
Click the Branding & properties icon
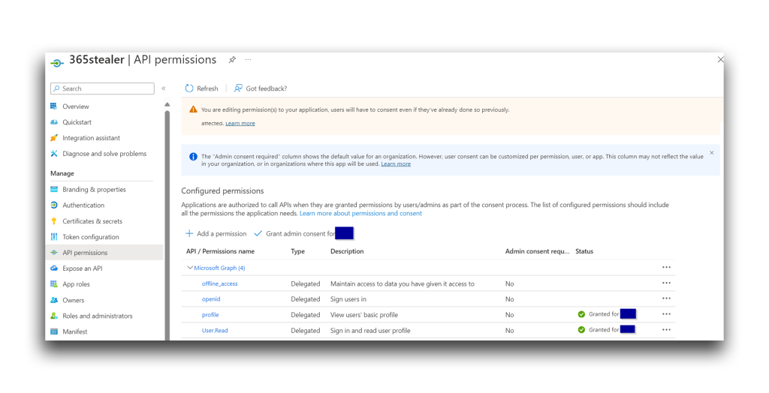tap(54, 189)
